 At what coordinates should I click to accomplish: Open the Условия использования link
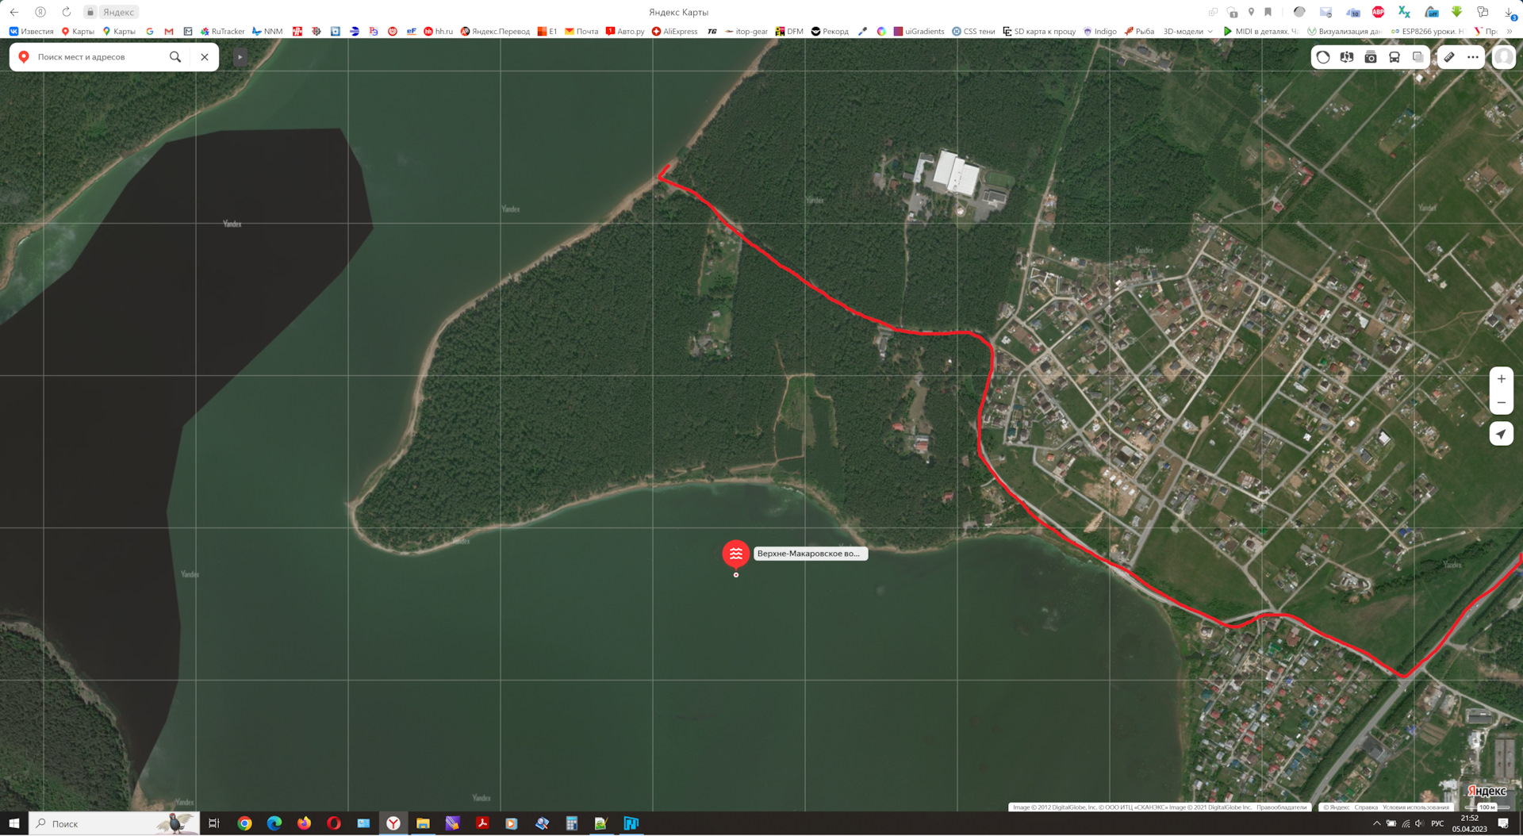coord(1415,807)
